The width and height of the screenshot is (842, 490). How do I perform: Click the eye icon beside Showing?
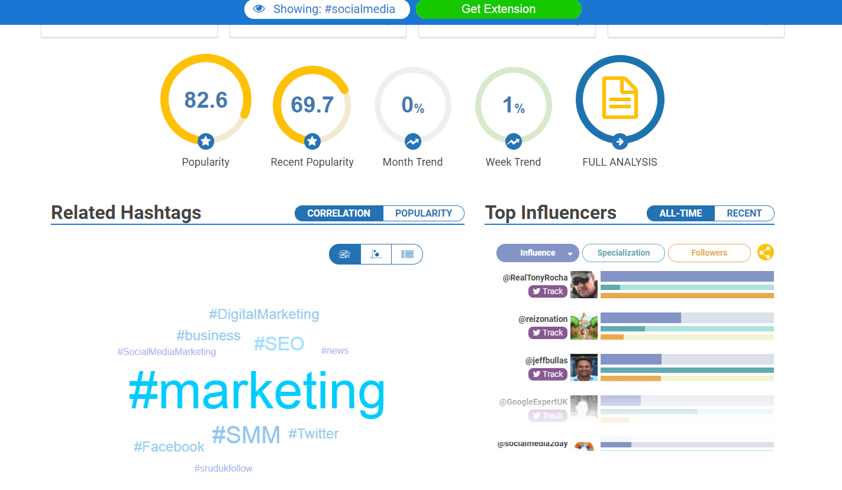259,9
